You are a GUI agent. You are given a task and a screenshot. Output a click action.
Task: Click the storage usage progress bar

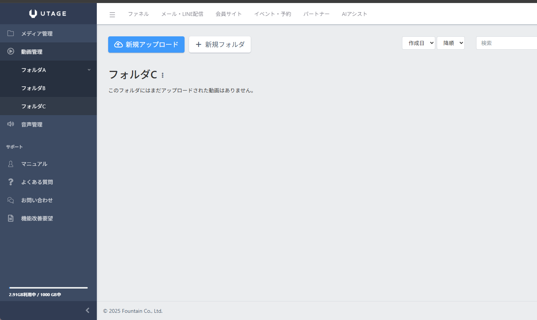[x=48, y=288]
